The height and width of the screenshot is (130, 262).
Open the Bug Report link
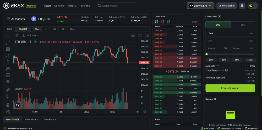coord(252,128)
